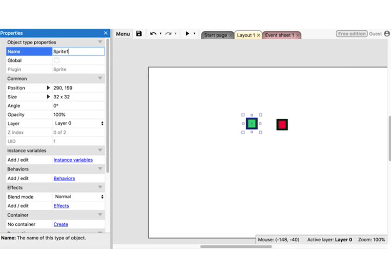Screen dimensions: 391x277
Task: Click the Plugin value Sprite
Action: pyautogui.click(x=60, y=69)
